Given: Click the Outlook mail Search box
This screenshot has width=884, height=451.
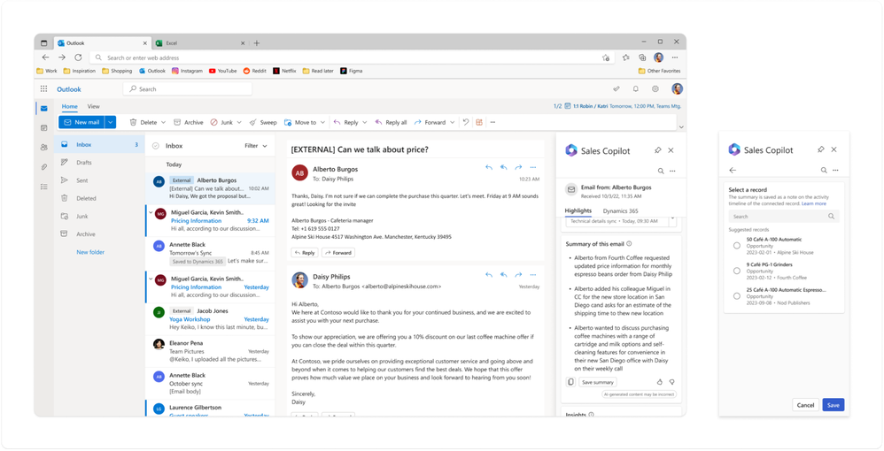Looking at the screenshot, I should (x=187, y=89).
